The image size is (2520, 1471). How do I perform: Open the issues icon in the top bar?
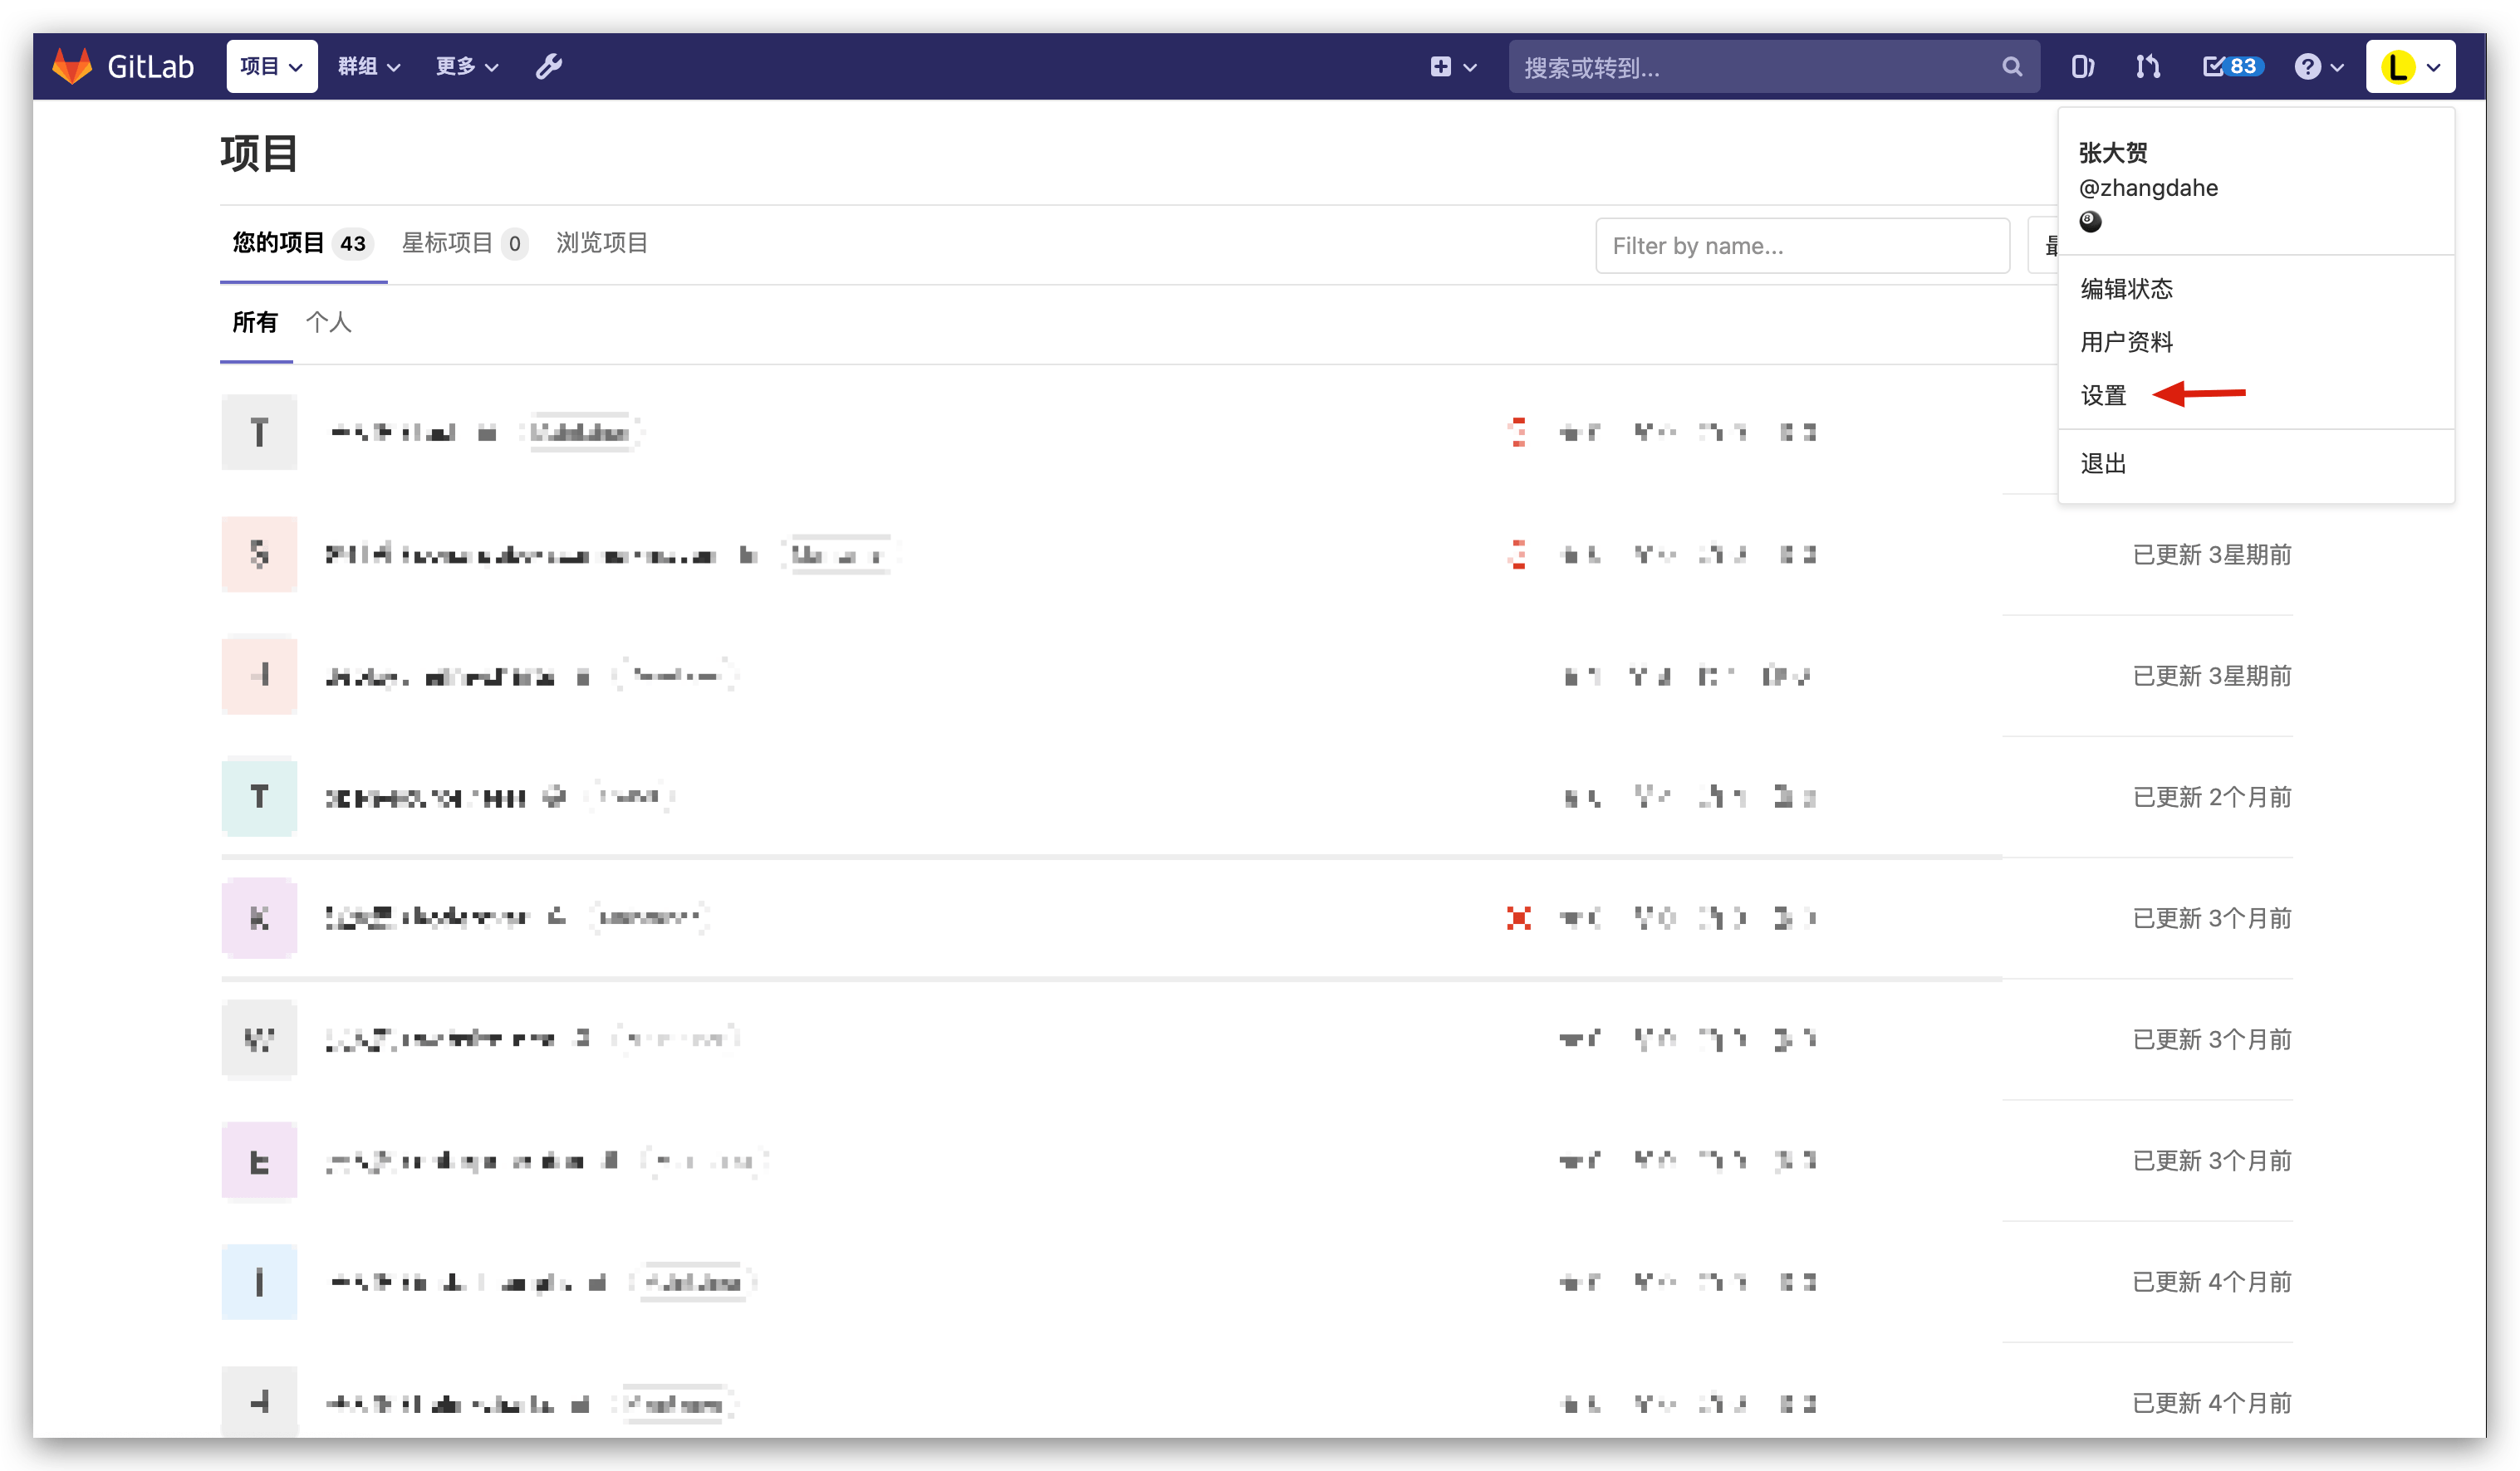click(x=2083, y=66)
